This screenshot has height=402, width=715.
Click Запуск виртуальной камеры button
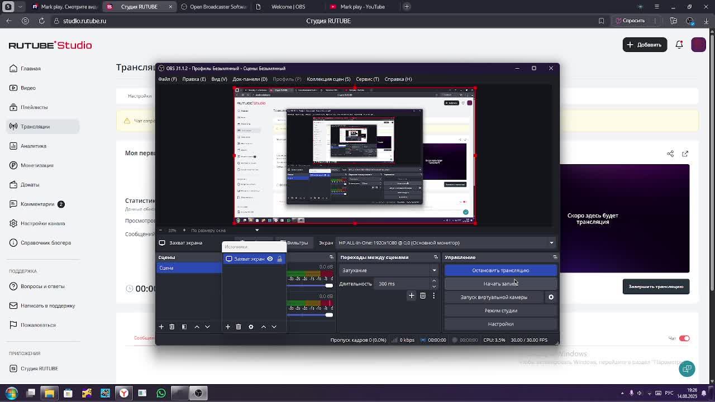pos(494,297)
